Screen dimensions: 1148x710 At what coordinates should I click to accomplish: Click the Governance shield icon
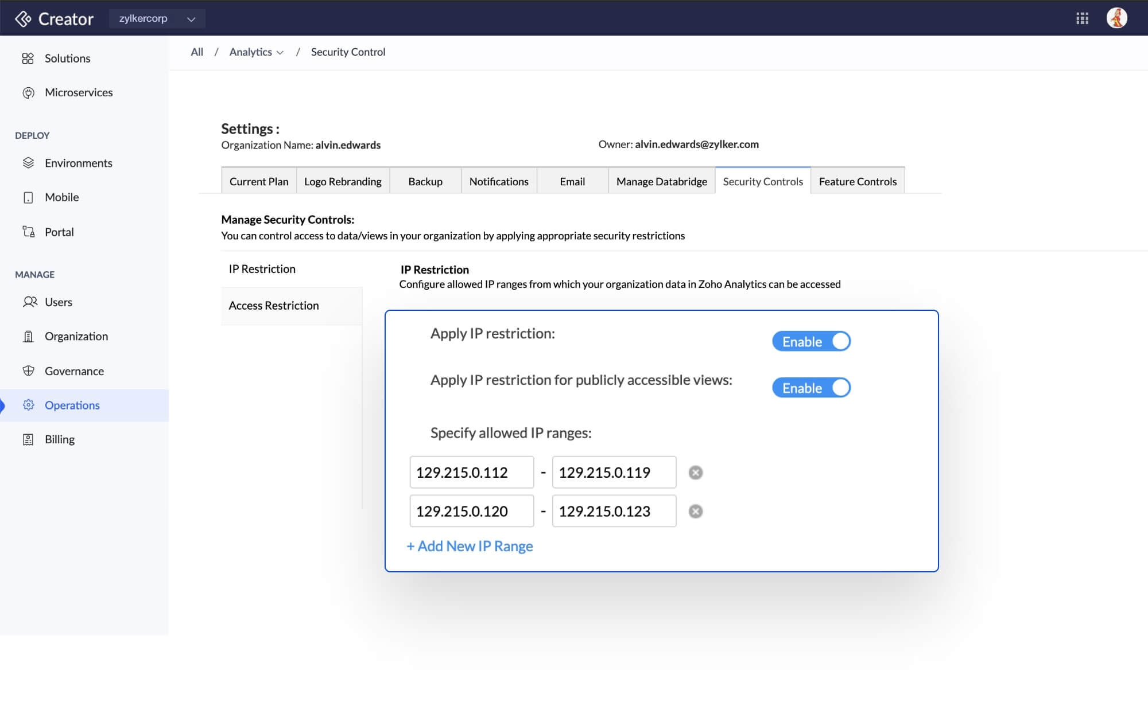pyautogui.click(x=28, y=371)
